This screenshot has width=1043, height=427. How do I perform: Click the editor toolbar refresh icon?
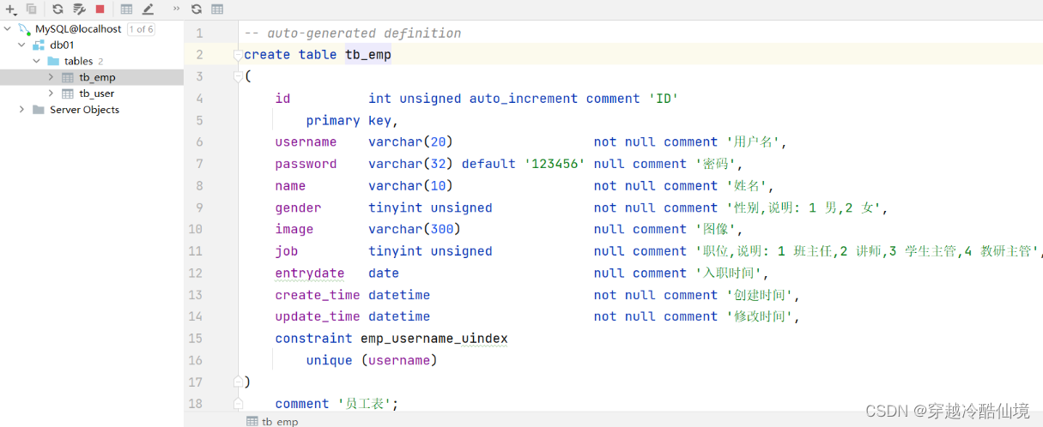coord(197,9)
